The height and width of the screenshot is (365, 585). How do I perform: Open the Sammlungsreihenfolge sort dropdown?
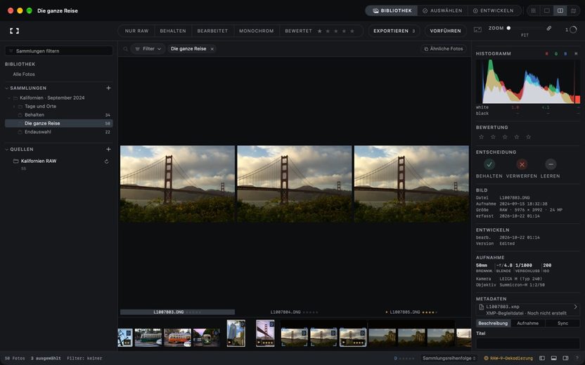(449, 358)
